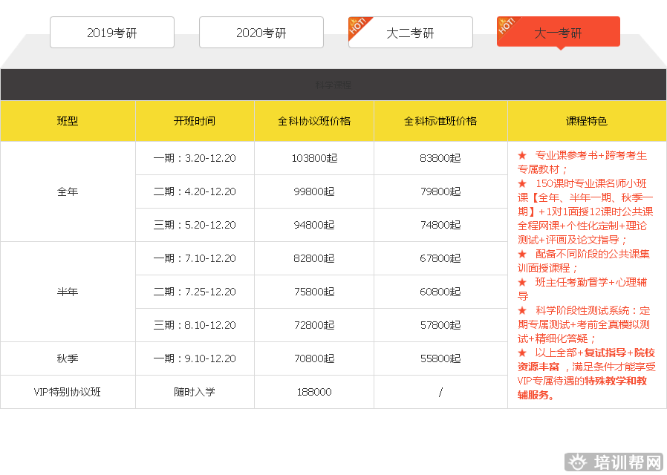Click the star before 专业课参考书 feature
667x475 pixels.
click(x=522, y=156)
